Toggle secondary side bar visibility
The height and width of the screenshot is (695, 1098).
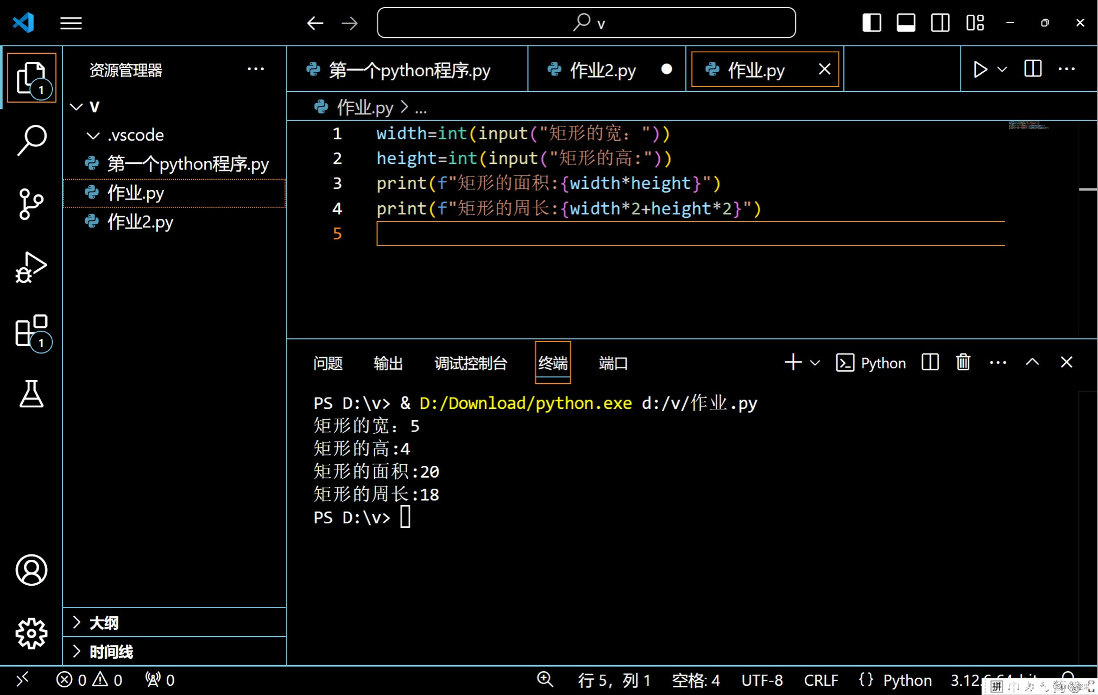940,23
